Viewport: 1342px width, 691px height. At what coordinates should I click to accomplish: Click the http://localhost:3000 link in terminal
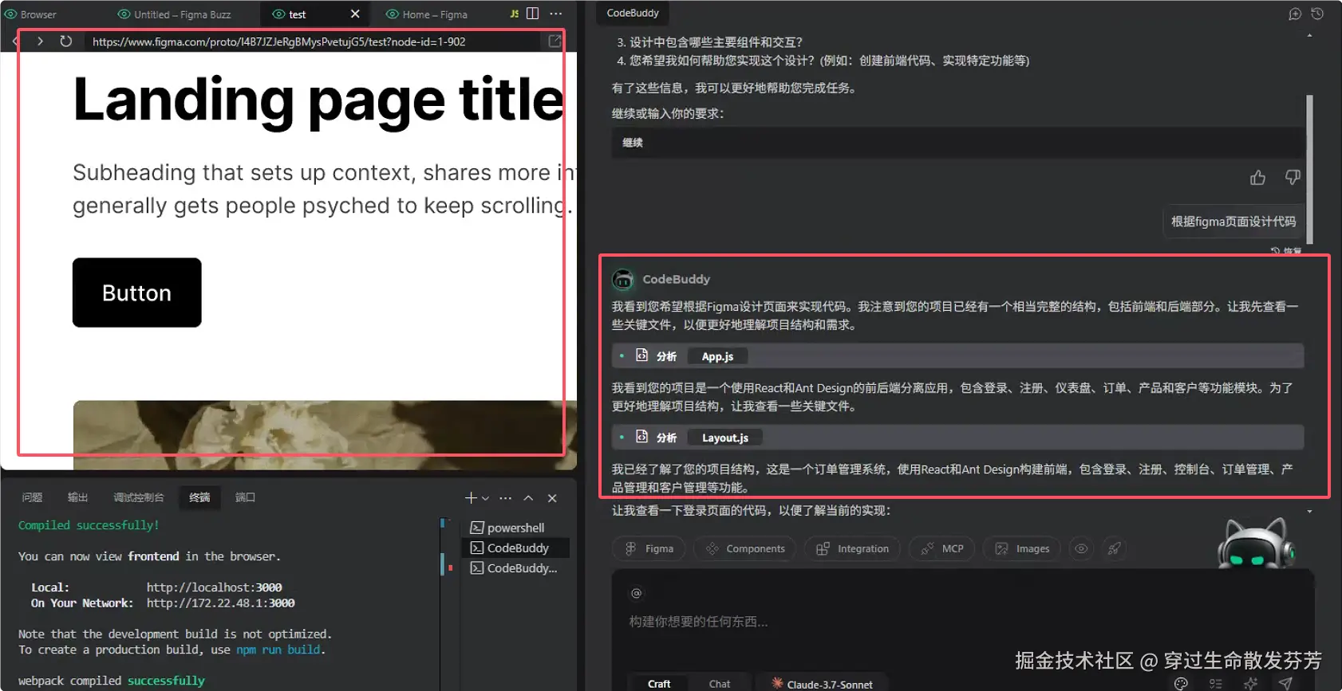[214, 587]
